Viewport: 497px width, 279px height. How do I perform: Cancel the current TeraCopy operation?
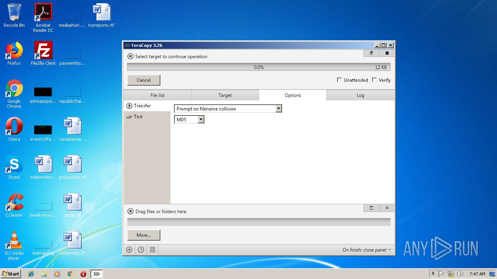pyautogui.click(x=144, y=80)
